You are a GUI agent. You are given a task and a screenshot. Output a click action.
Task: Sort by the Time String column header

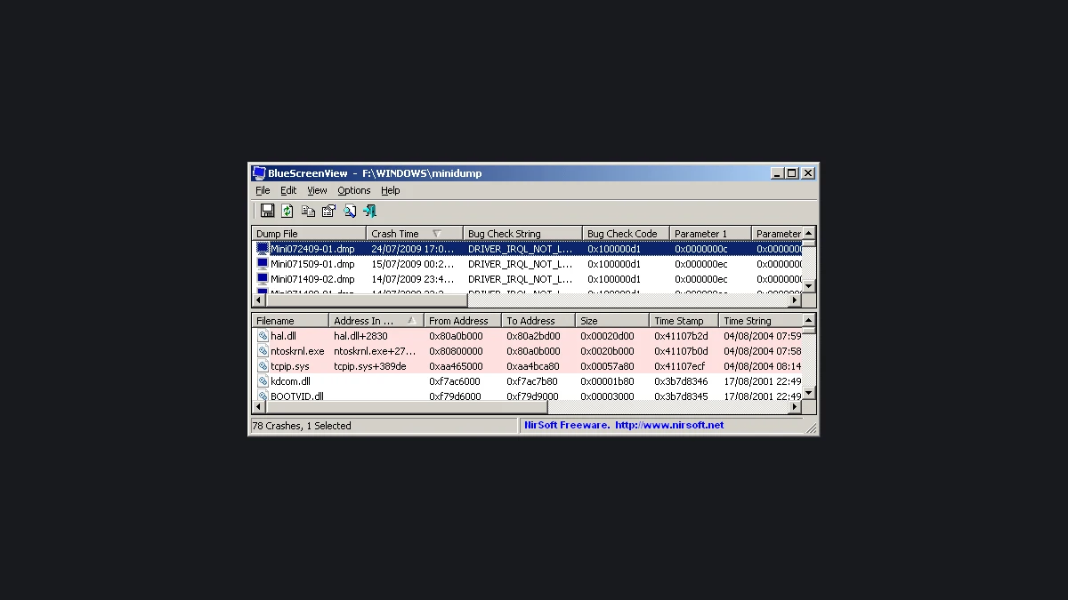point(760,321)
